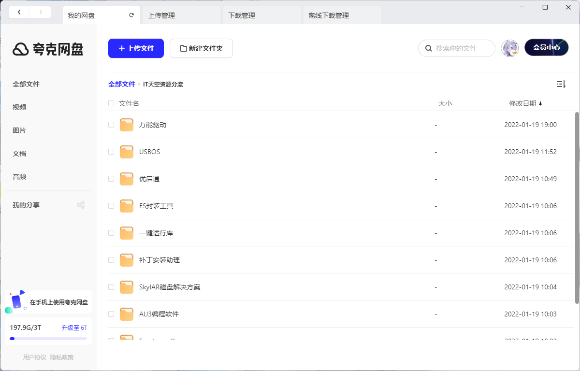Select the 万能驱动 folder checkbox

111,125
